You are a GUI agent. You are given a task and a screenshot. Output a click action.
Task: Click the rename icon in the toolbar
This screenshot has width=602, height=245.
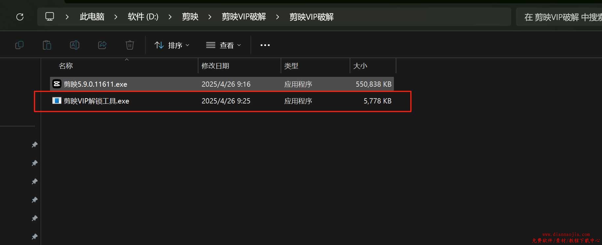75,45
